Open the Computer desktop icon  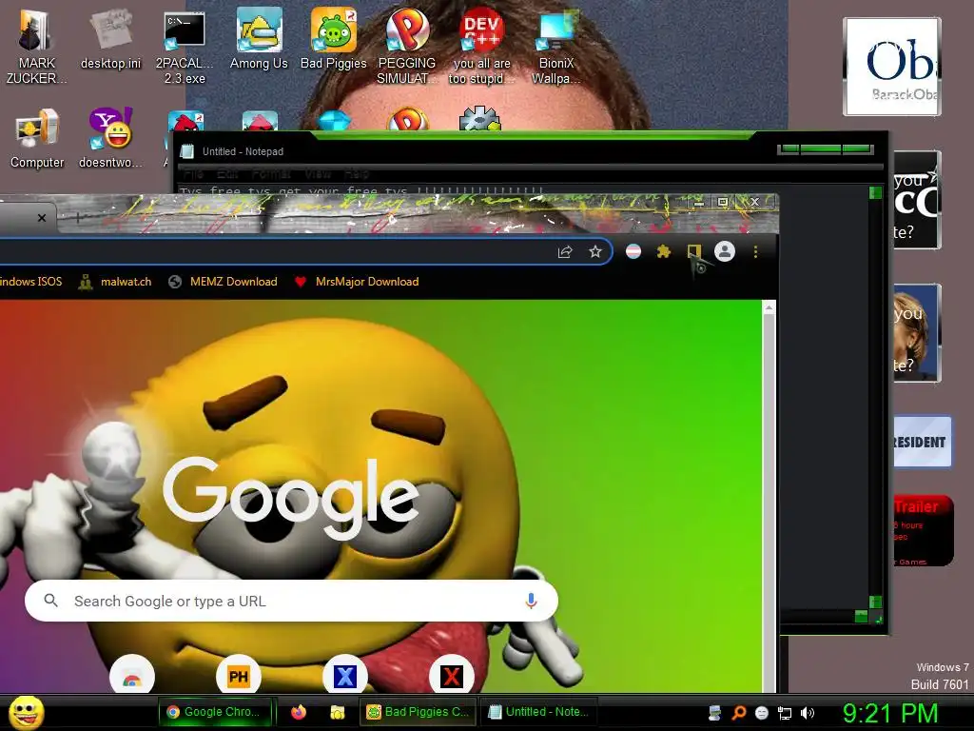[37, 139]
